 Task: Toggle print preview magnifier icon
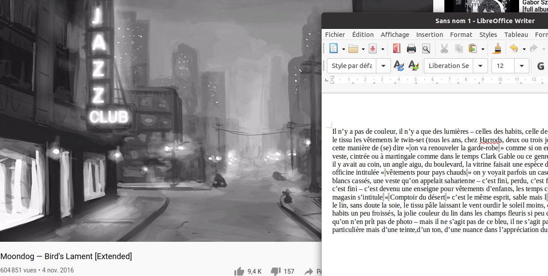pyautogui.click(x=426, y=48)
